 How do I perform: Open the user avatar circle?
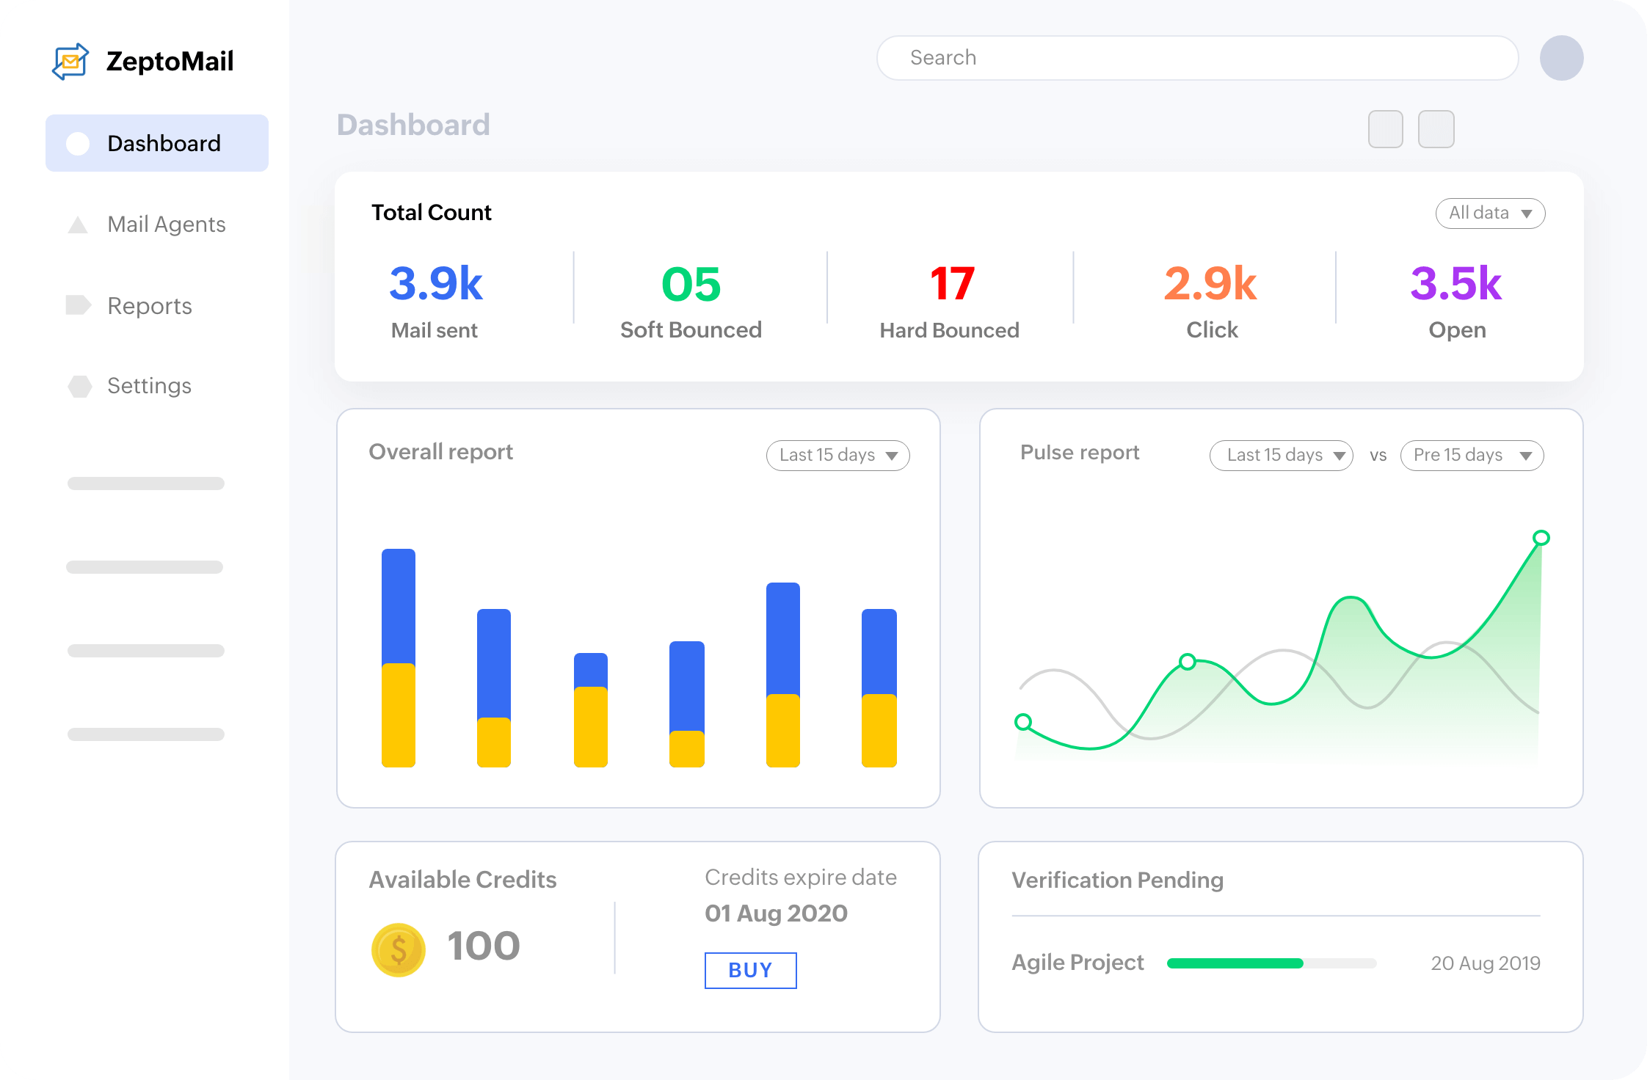point(1561,58)
